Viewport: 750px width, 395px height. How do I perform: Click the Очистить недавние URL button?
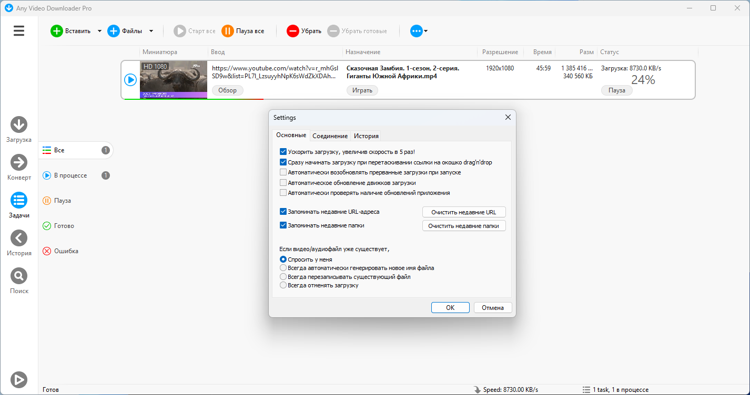[x=463, y=212]
